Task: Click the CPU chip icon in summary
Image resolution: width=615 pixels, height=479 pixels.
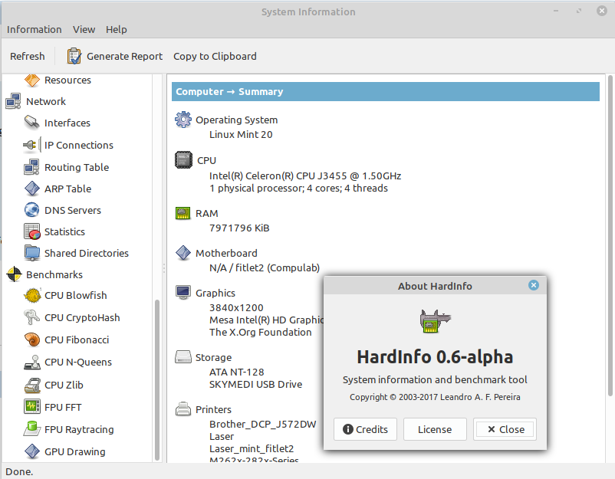Action: [x=183, y=160]
